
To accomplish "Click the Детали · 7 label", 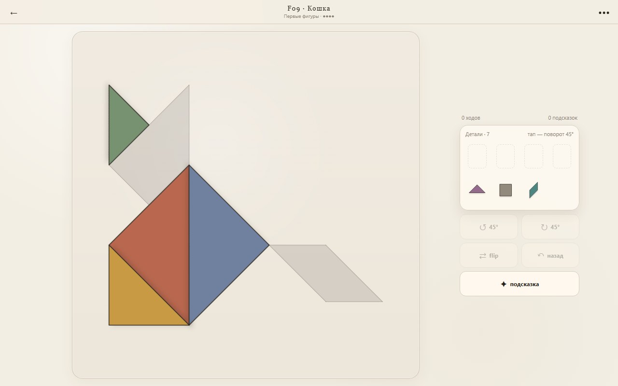I will tap(478, 134).
